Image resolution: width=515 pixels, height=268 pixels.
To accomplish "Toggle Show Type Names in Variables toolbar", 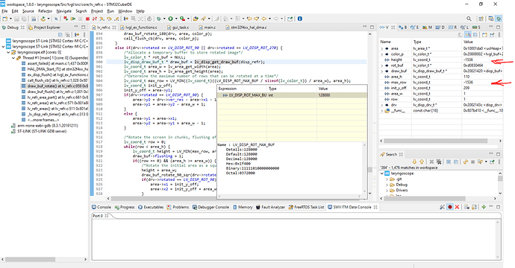I will click(468, 35).
